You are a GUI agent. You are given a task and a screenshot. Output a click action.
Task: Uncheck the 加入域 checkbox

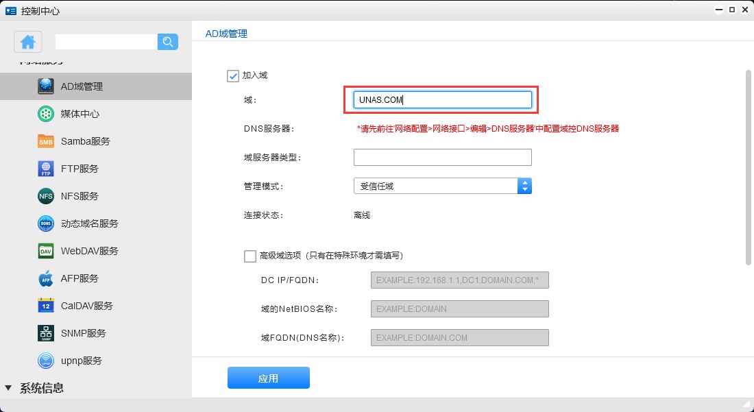pos(233,75)
